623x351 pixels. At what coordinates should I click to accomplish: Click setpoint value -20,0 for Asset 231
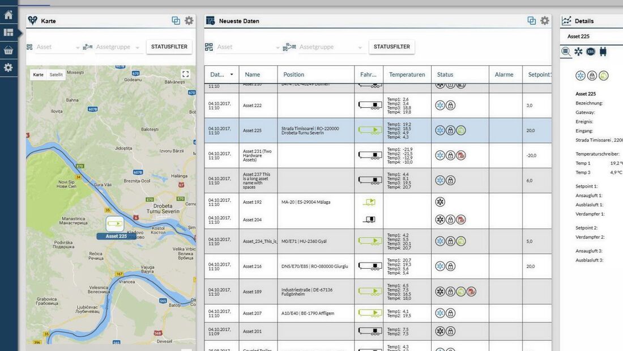532,155
